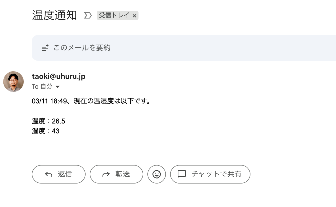Viewport: 336px width, 207px height.
Task: Click the To 自分 recipient text
Action: coord(42,87)
